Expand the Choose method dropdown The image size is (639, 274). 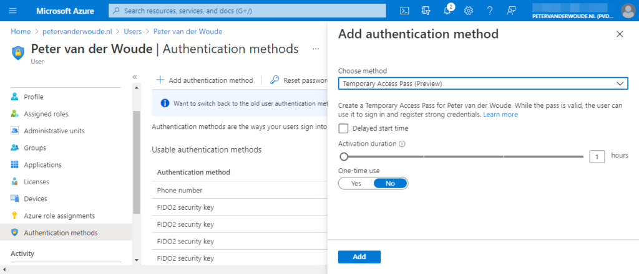482,83
